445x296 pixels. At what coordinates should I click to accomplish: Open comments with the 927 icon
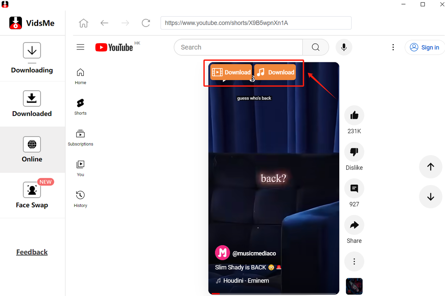click(354, 189)
